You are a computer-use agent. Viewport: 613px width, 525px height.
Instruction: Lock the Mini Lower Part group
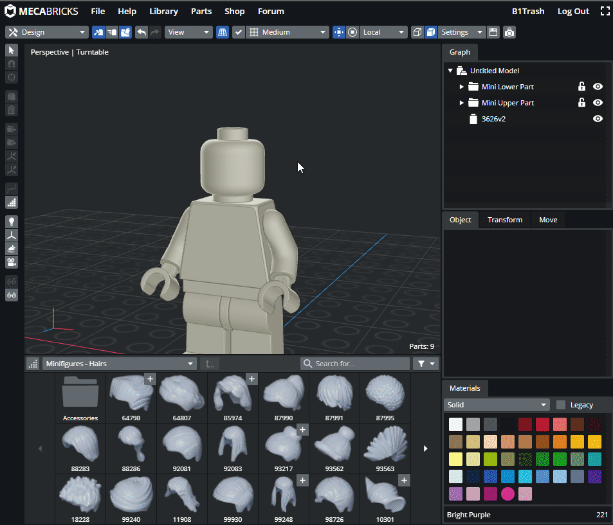pyautogui.click(x=581, y=86)
